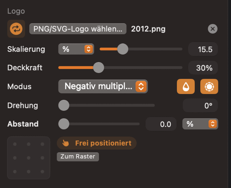Click the Zum Raster button
The height and width of the screenshot is (188, 231).
[x=78, y=157]
